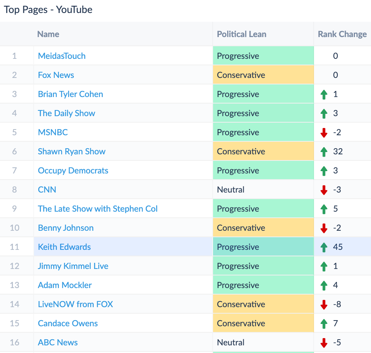Open The Late Show with Stephen Col link
371x353 pixels.
98,209
